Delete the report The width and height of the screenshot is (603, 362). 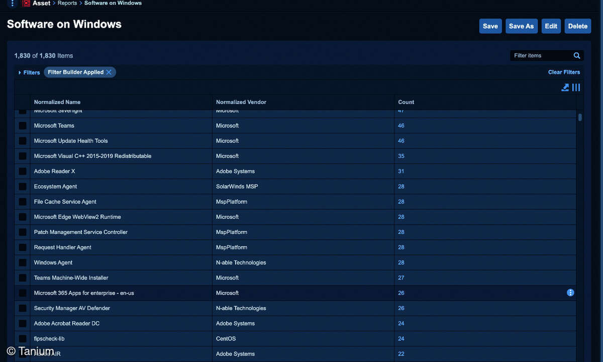point(578,26)
